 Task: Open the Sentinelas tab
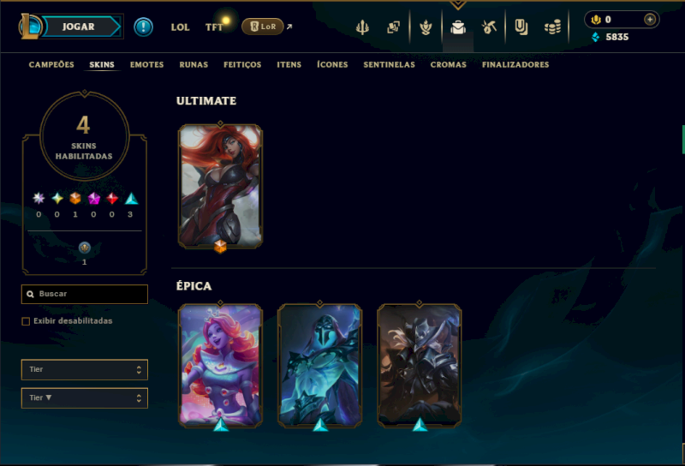pyautogui.click(x=390, y=65)
